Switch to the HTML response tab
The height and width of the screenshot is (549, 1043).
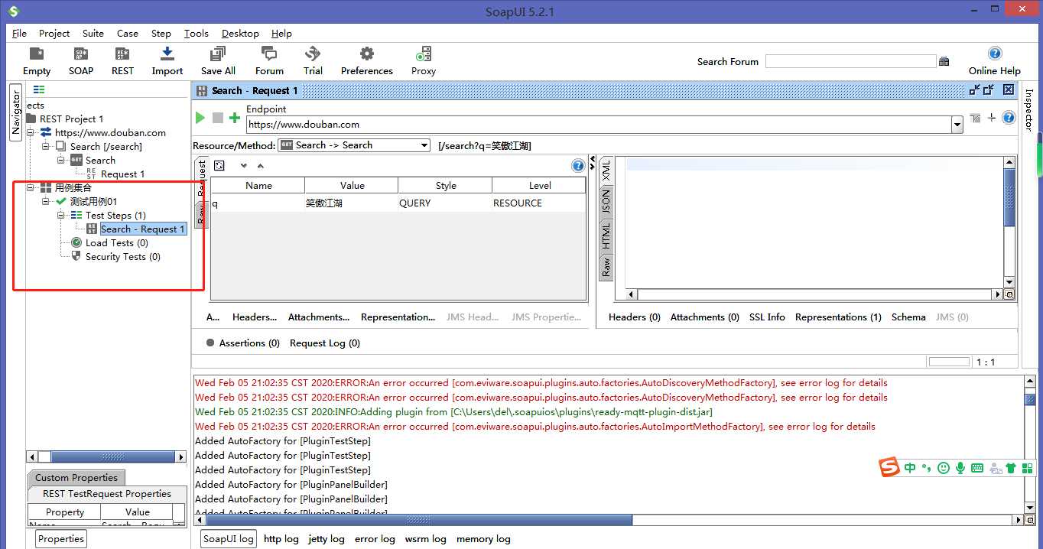pos(606,236)
